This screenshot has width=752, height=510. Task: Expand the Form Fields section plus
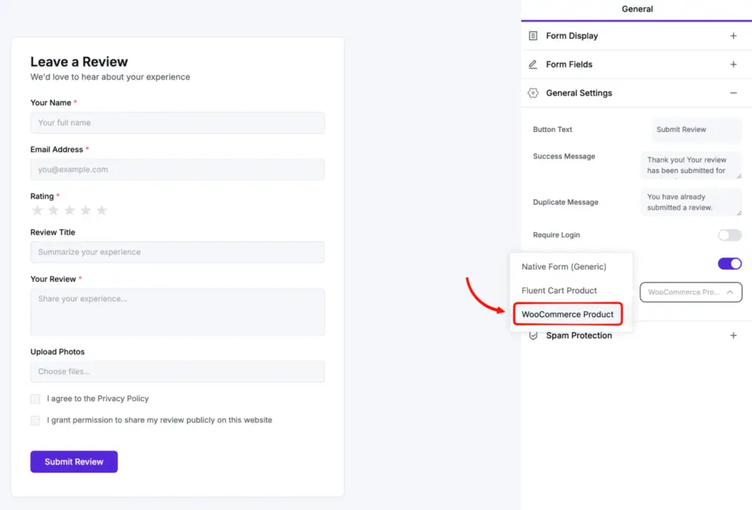pos(734,65)
